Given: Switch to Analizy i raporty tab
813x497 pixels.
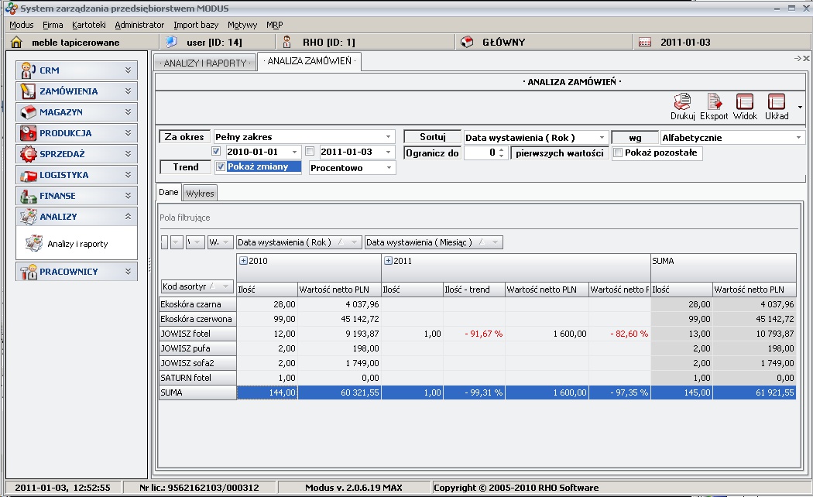Looking at the screenshot, I should [x=204, y=63].
